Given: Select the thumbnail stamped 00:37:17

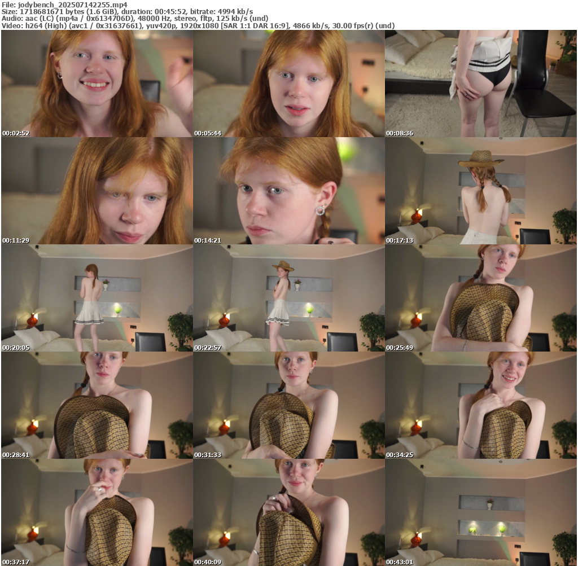Looking at the screenshot, I should (97, 512).
